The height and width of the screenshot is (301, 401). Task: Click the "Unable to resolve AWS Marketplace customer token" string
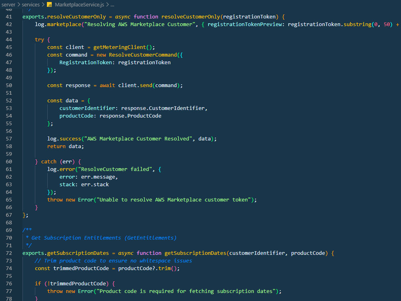[174, 199]
